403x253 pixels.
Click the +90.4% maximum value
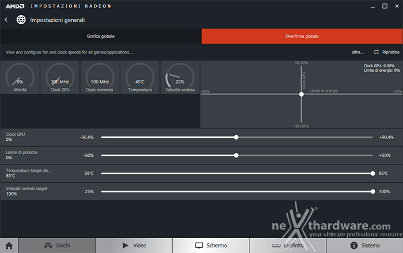[386, 137]
